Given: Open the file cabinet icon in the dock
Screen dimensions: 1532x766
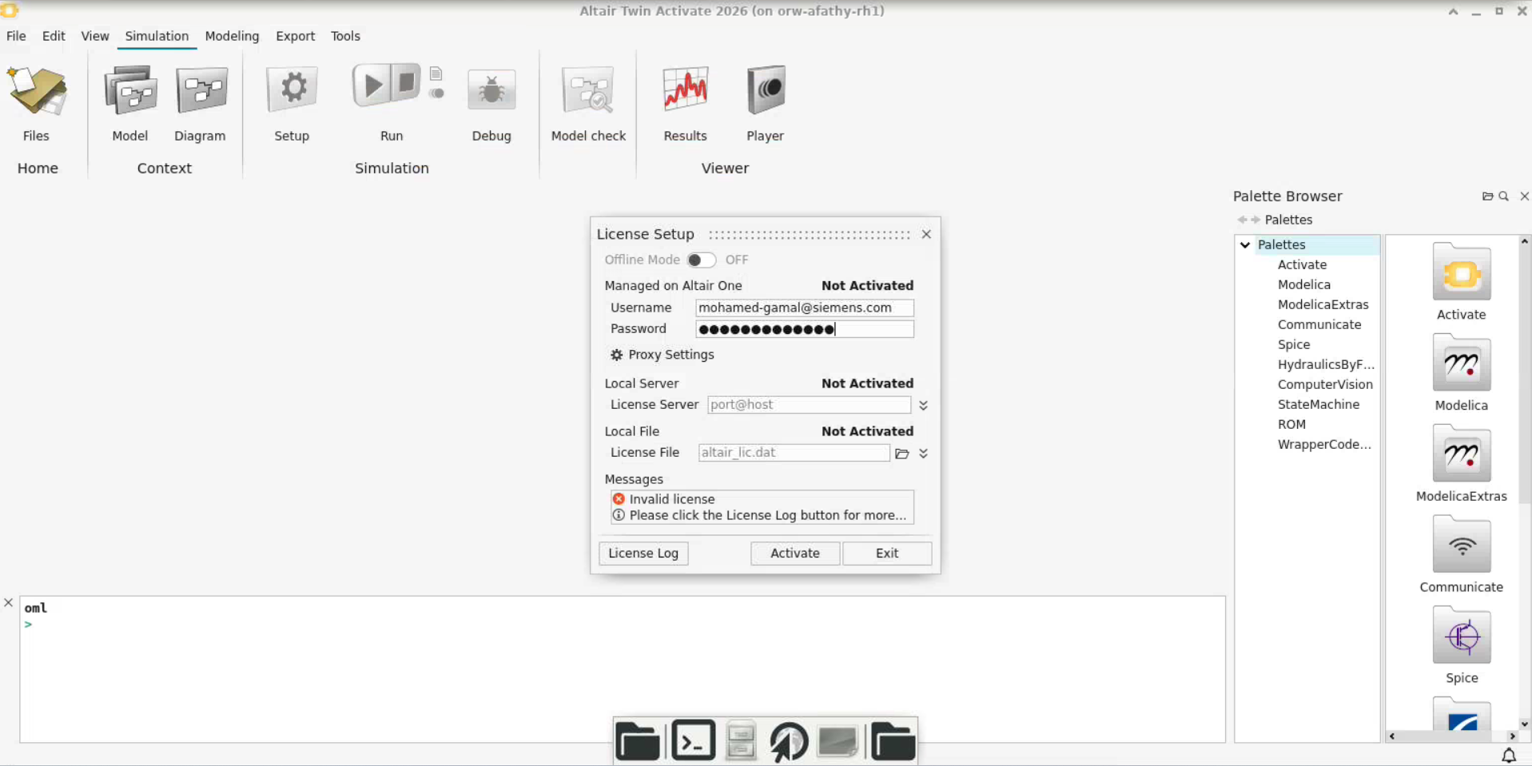Looking at the screenshot, I should pyautogui.click(x=741, y=742).
